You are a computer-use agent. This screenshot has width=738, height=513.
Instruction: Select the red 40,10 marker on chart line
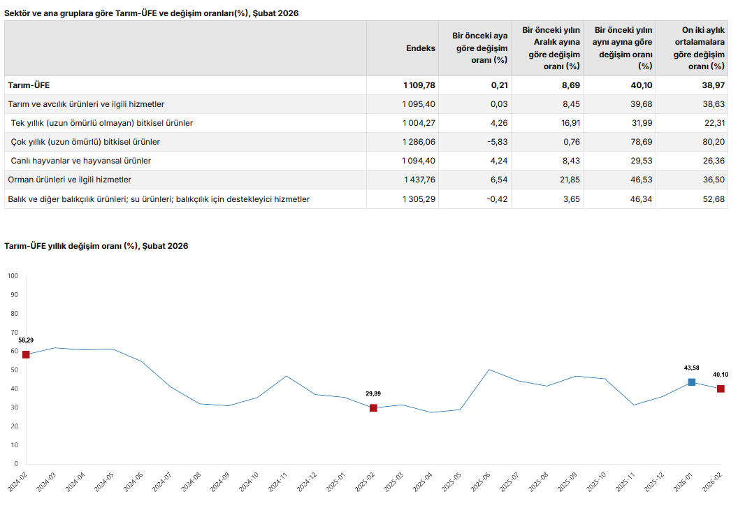(x=721, y=389)
